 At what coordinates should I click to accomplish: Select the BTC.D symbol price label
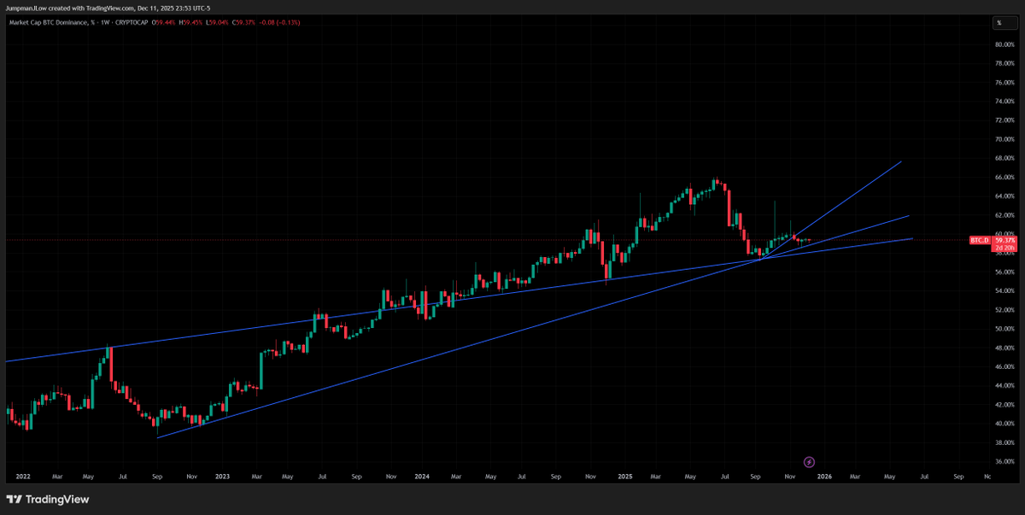pyautogui.click(x=980, y=241)
